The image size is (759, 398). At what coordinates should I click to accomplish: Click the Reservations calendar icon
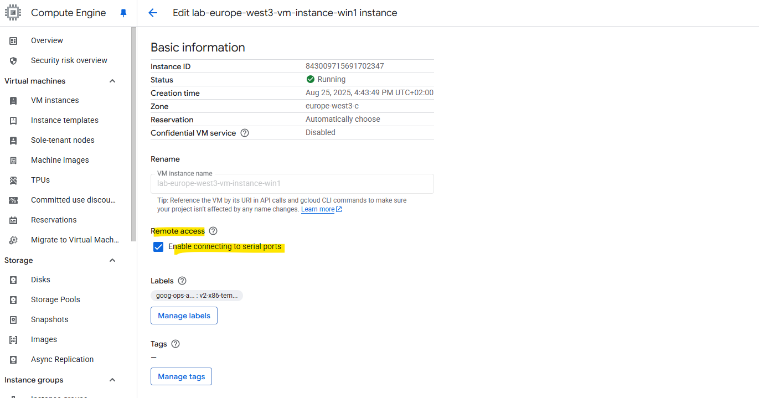pos(13,220)
